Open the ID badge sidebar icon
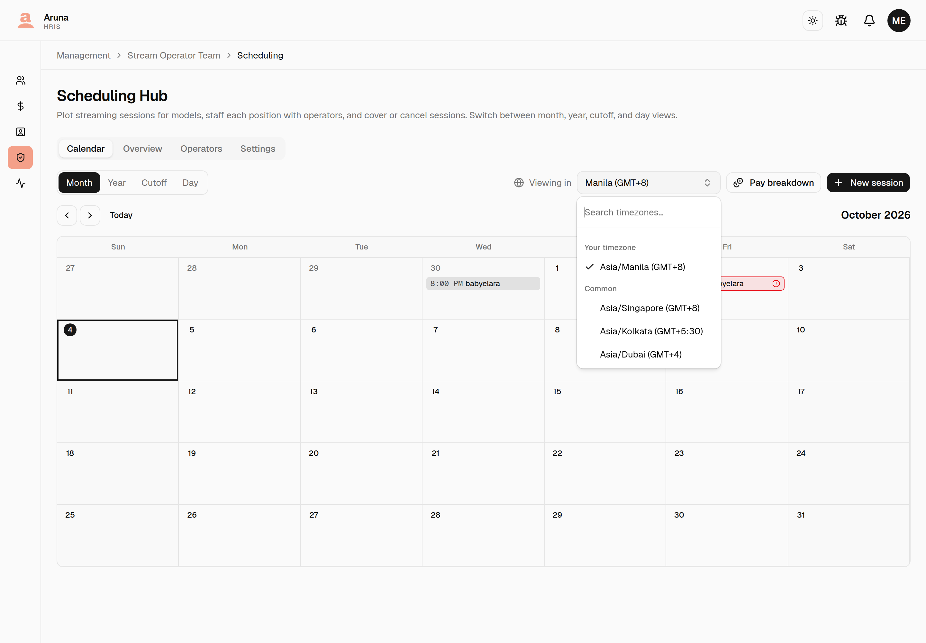The height and width of the screenshot is (643, 926). coord(21,132)
